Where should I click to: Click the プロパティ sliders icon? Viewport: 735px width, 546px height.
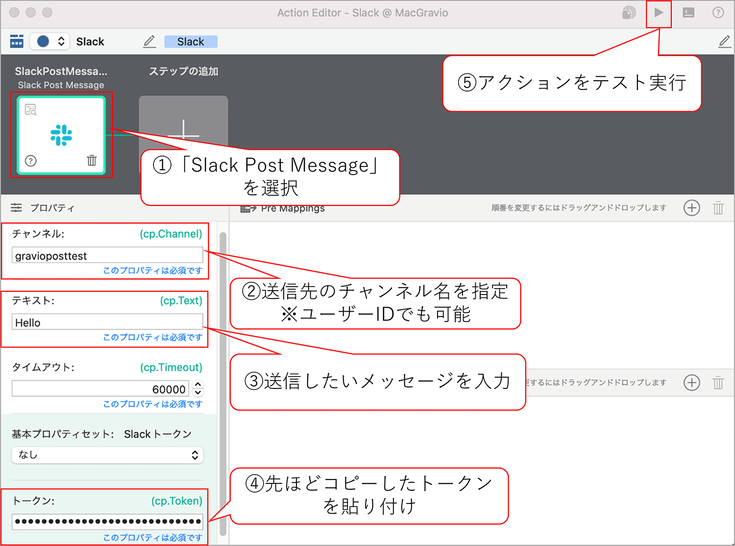[x=16, y=207]
